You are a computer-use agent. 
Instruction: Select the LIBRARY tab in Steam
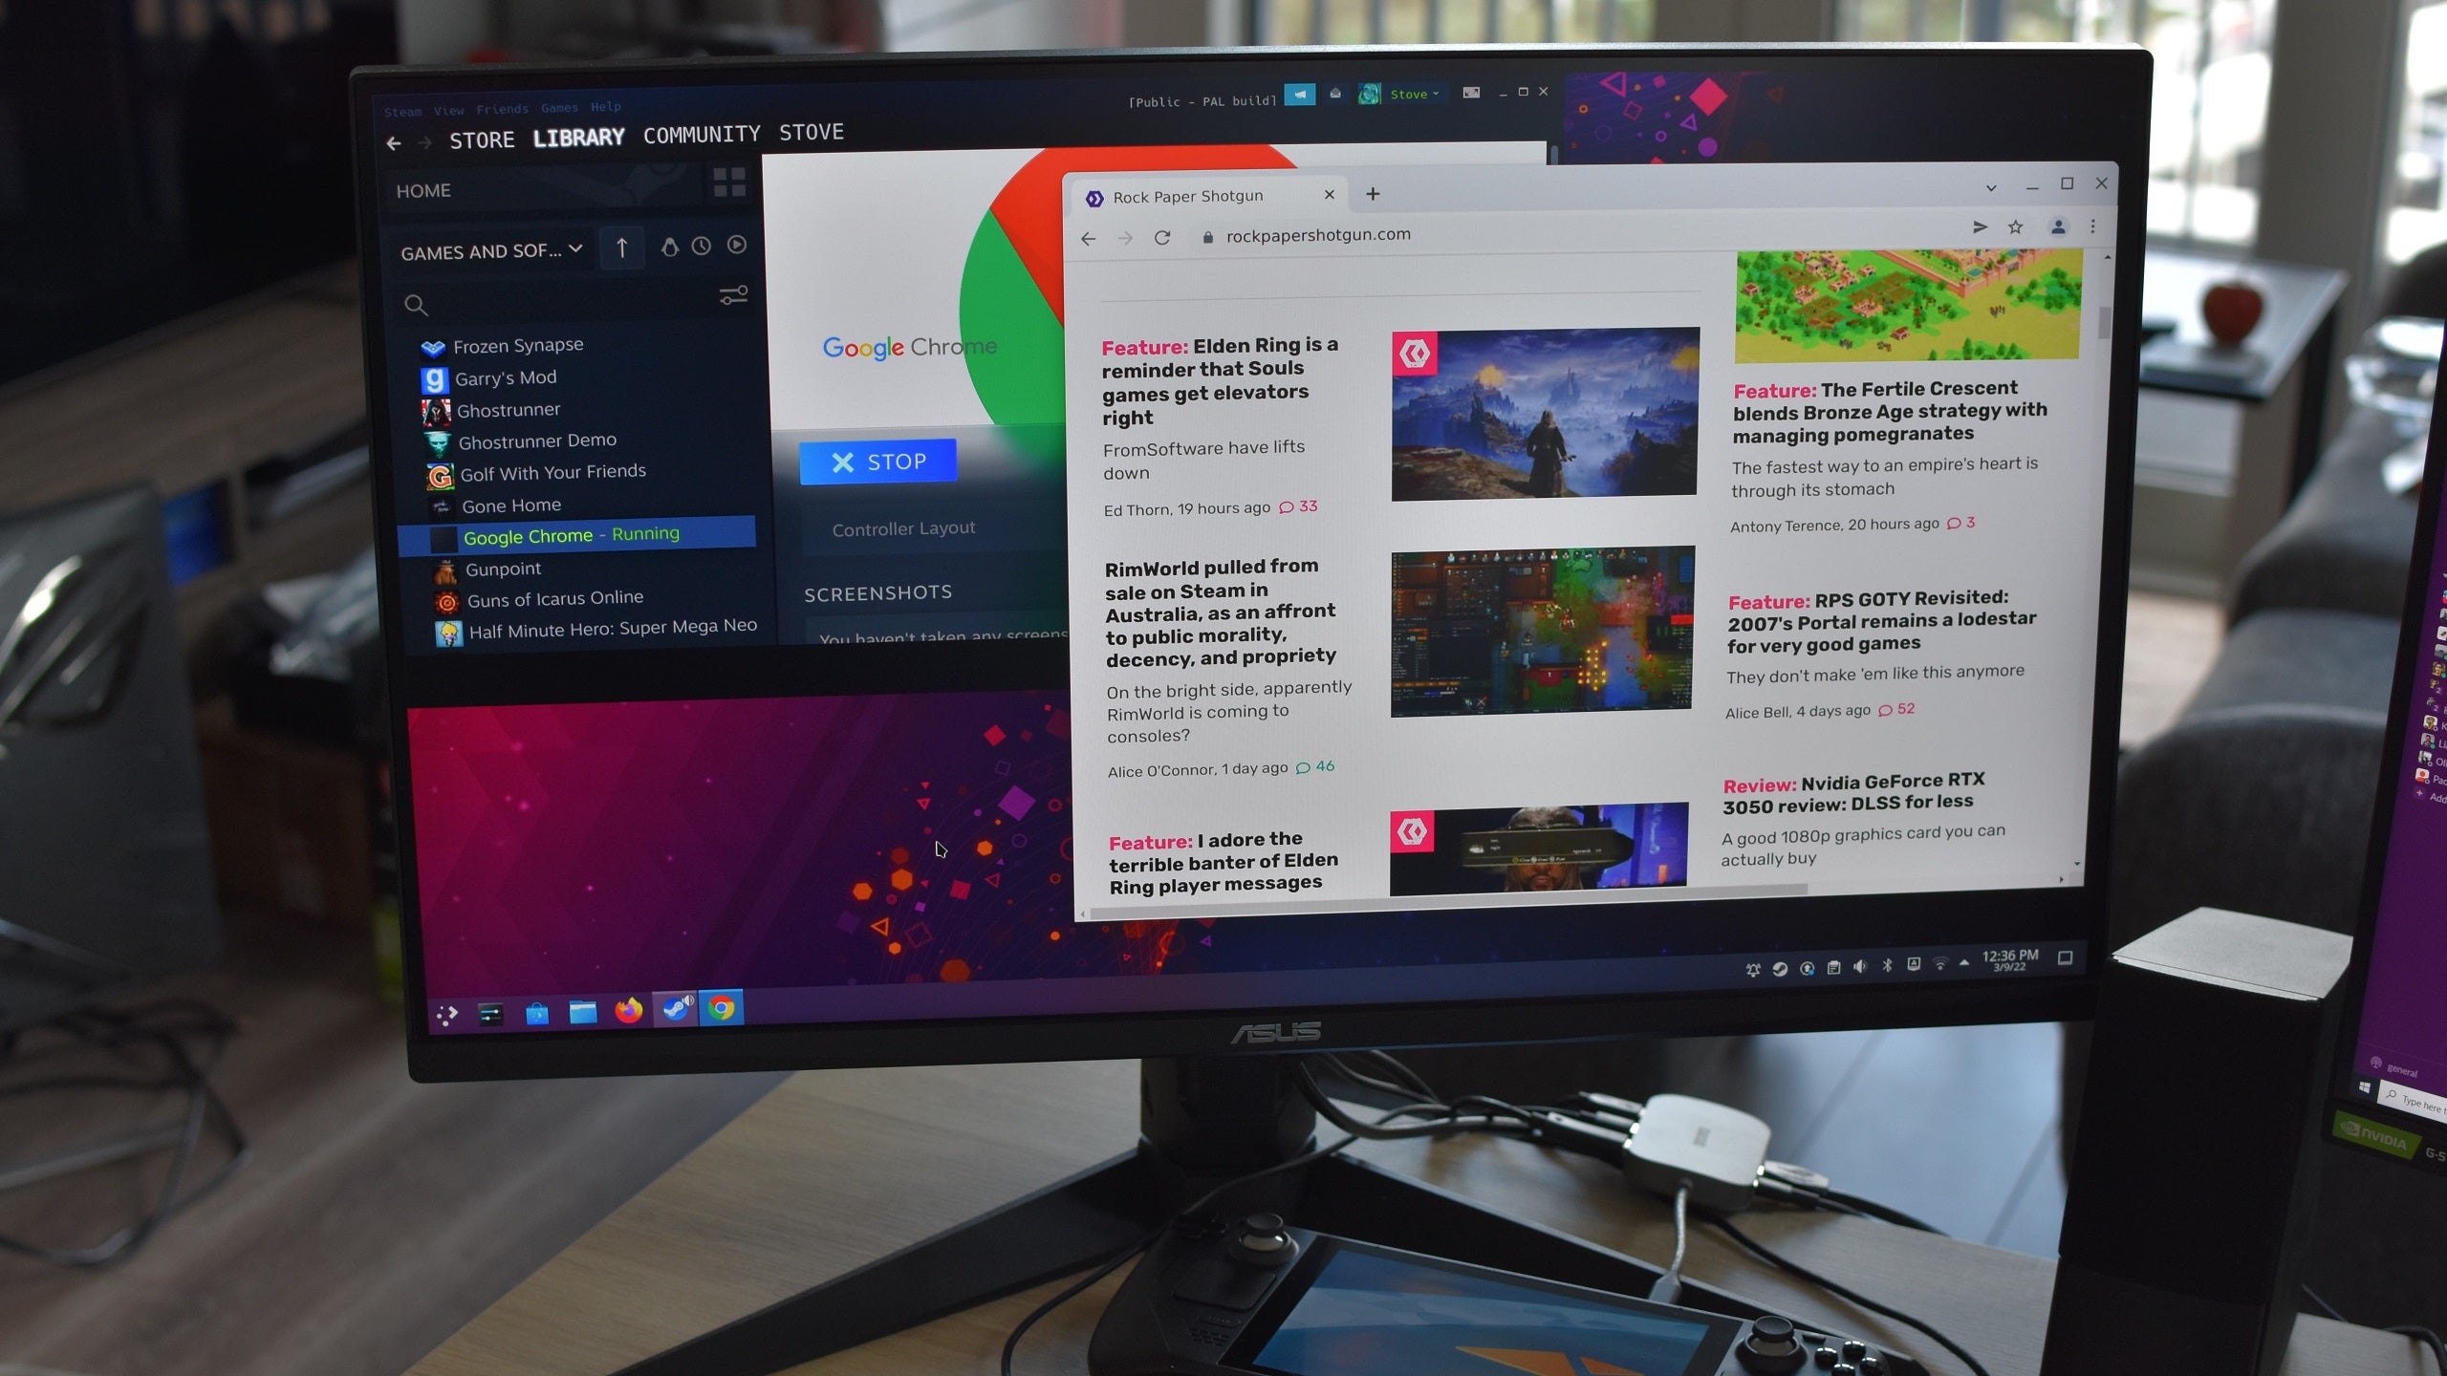tap(578, 136)
